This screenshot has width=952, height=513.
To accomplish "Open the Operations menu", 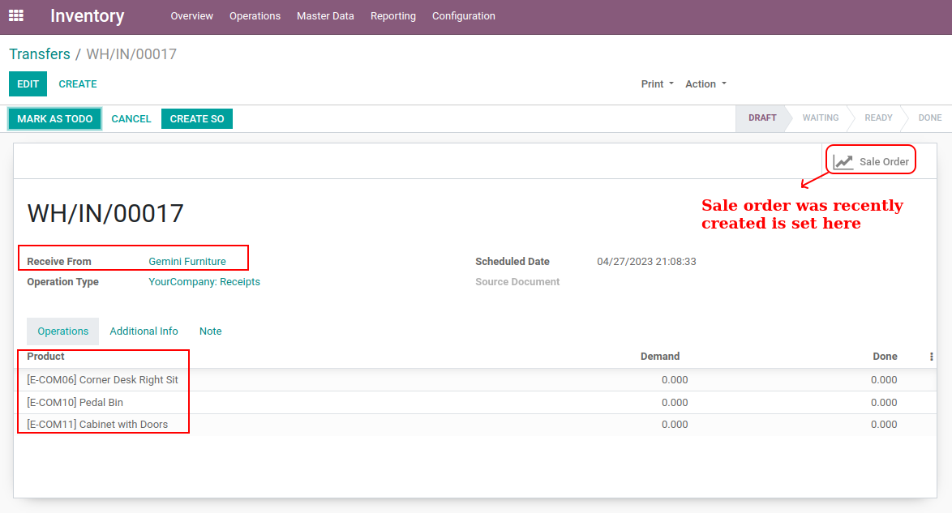I will coord(255,16).
